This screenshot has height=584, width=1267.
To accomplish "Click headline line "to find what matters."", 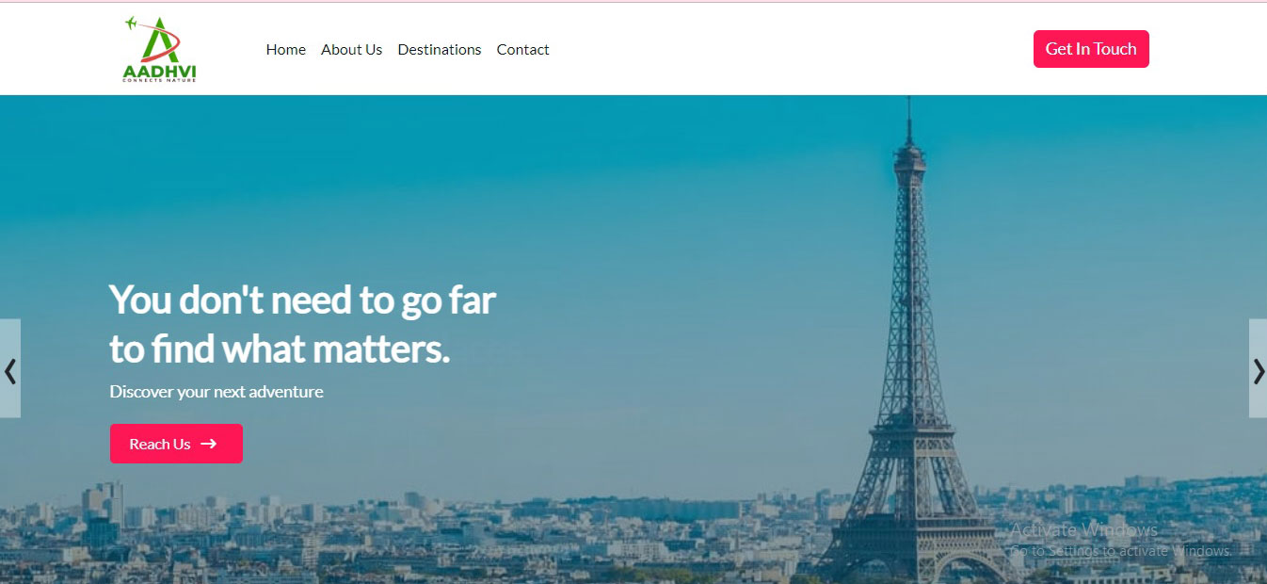I will coord(280,349).
